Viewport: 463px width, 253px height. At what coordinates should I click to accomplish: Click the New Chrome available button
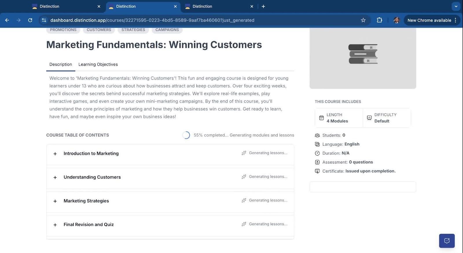pos(429,20)
